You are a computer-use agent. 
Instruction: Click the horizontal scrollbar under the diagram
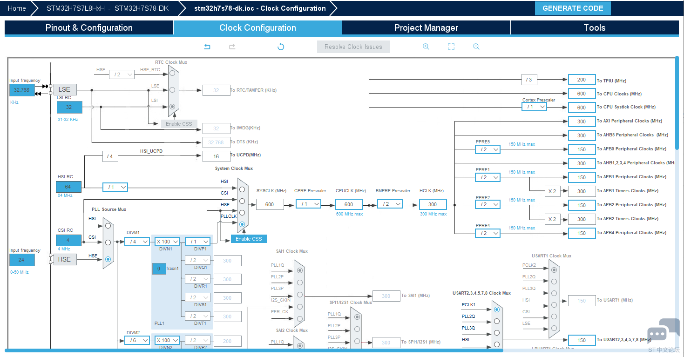(x=254, y=350)
